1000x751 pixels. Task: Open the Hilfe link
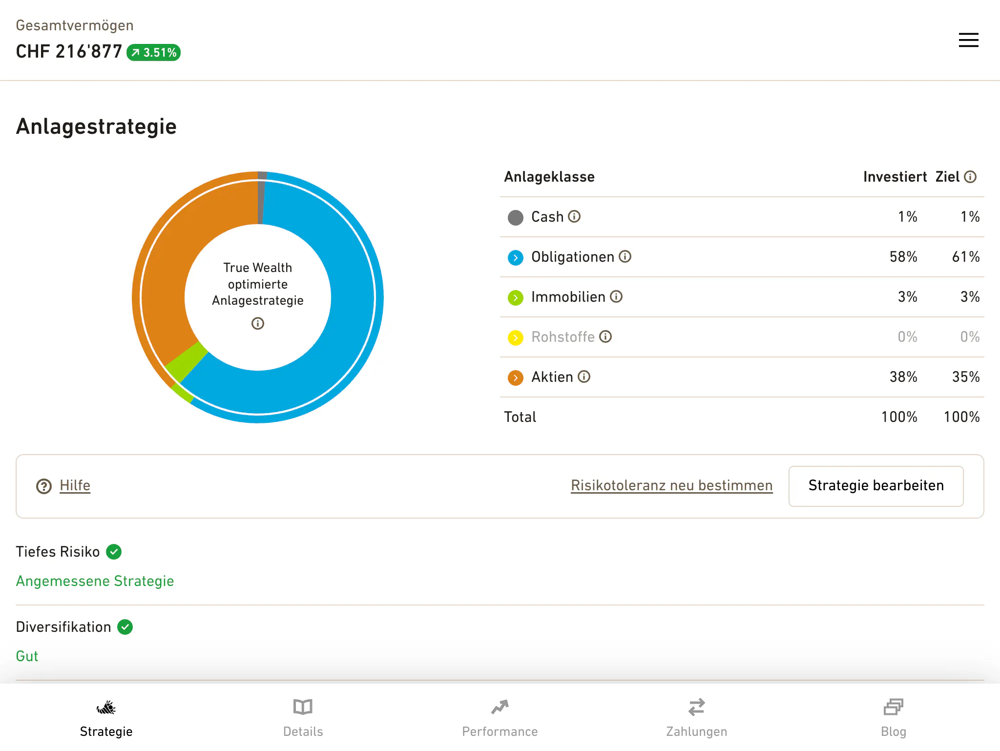point(75,485)
